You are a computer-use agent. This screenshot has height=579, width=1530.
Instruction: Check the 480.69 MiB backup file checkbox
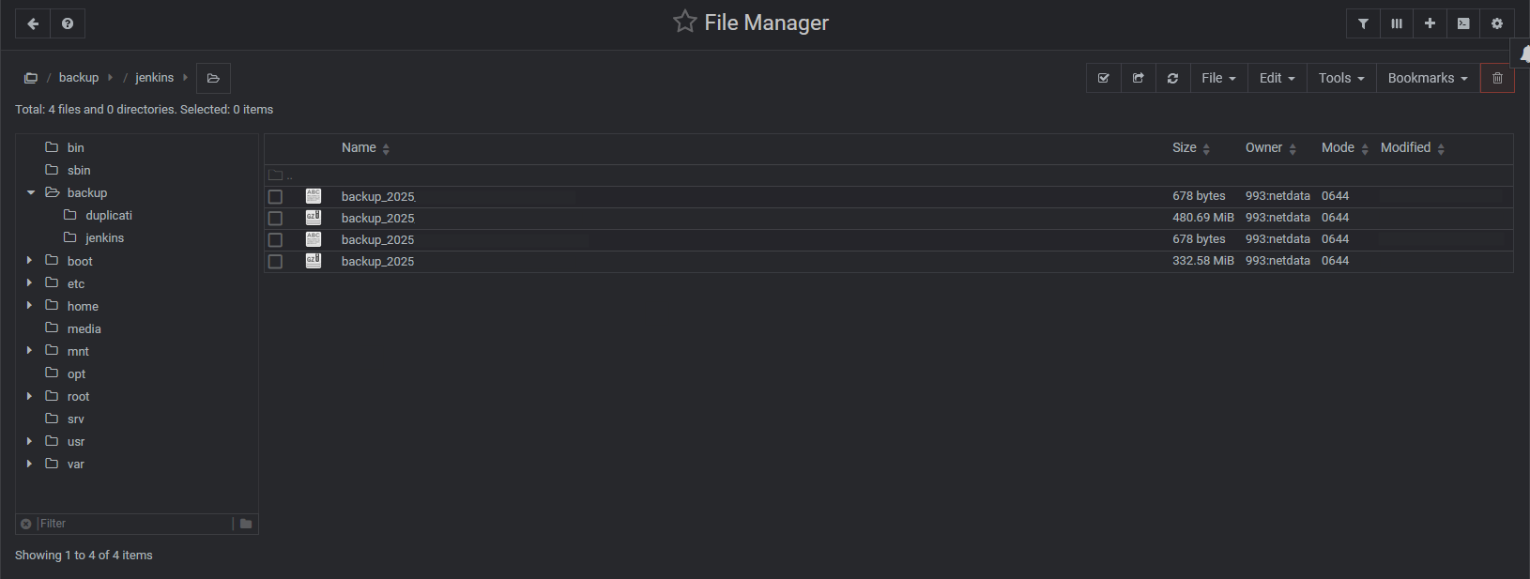pyautogui.click(x=275, y=218)
